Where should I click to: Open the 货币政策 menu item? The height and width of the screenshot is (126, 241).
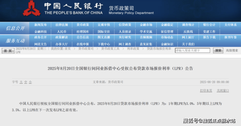point(83,25)
